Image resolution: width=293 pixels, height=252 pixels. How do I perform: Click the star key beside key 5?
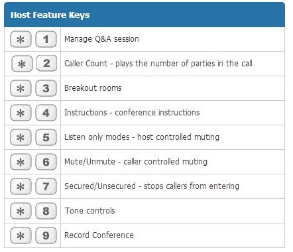click(21, 137)
